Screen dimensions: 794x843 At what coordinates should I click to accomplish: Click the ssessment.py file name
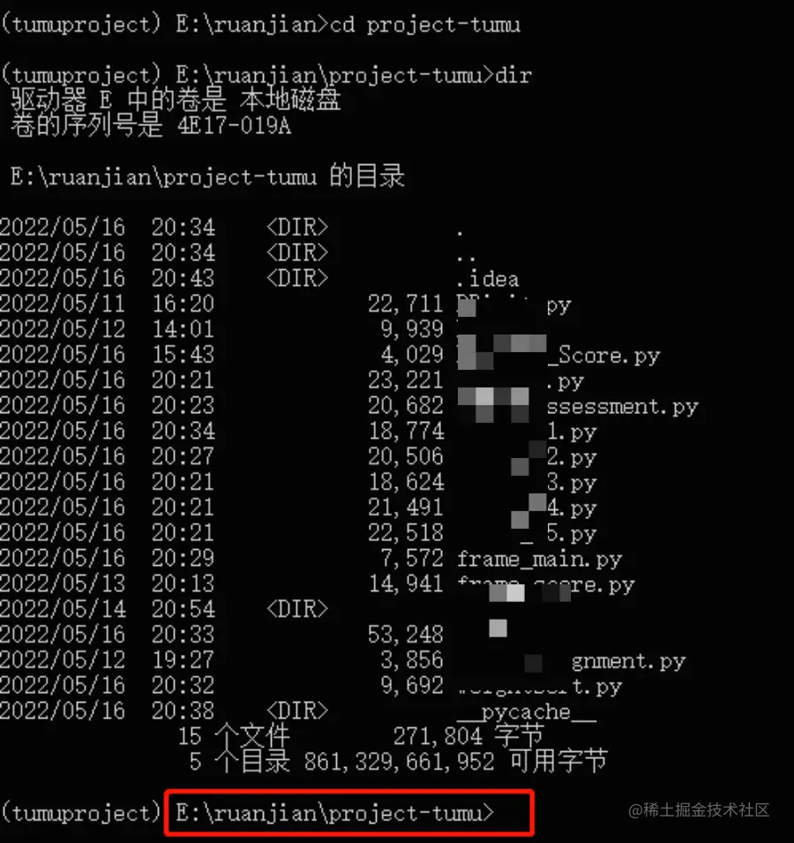coord(623,407)
